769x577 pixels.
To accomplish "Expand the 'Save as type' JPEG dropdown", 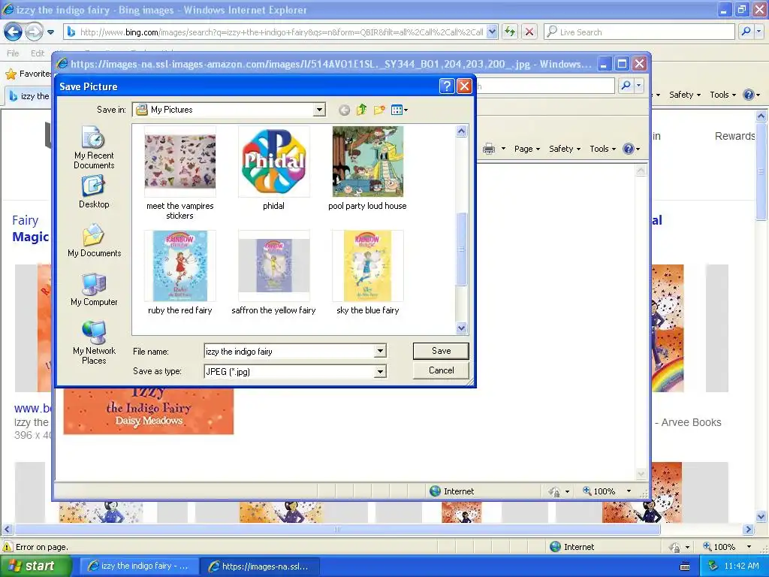I will (x=380, y=372).
